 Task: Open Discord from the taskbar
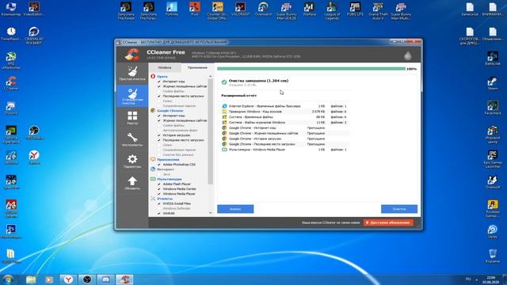[105, 279]
